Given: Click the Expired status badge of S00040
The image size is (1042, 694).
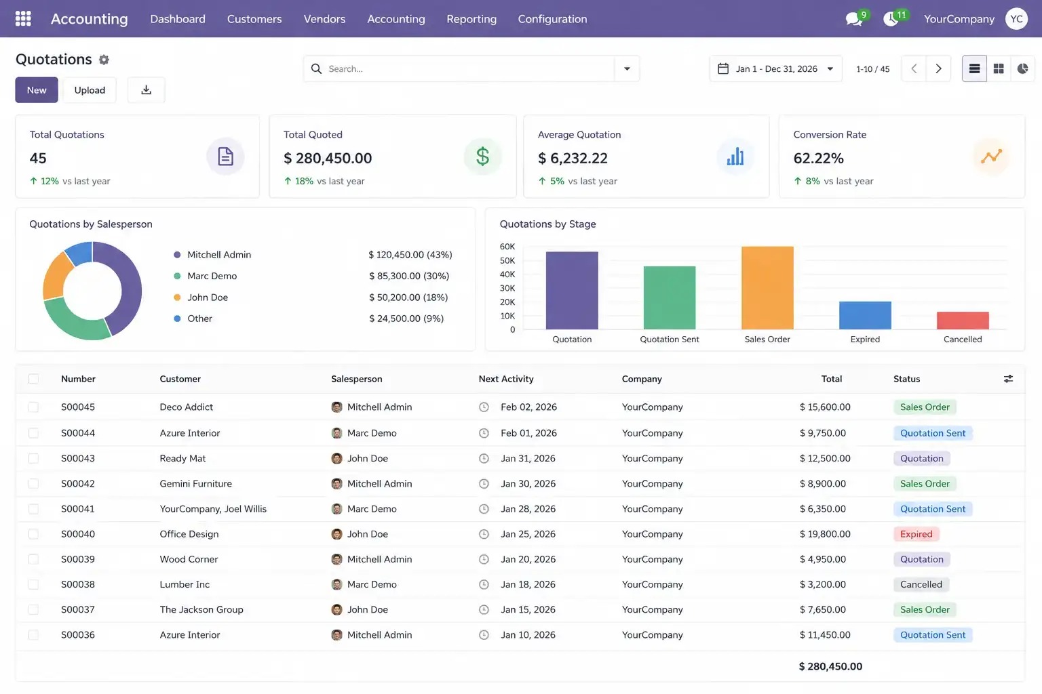Looking at the screenshot, I should [x=916, y=534].
